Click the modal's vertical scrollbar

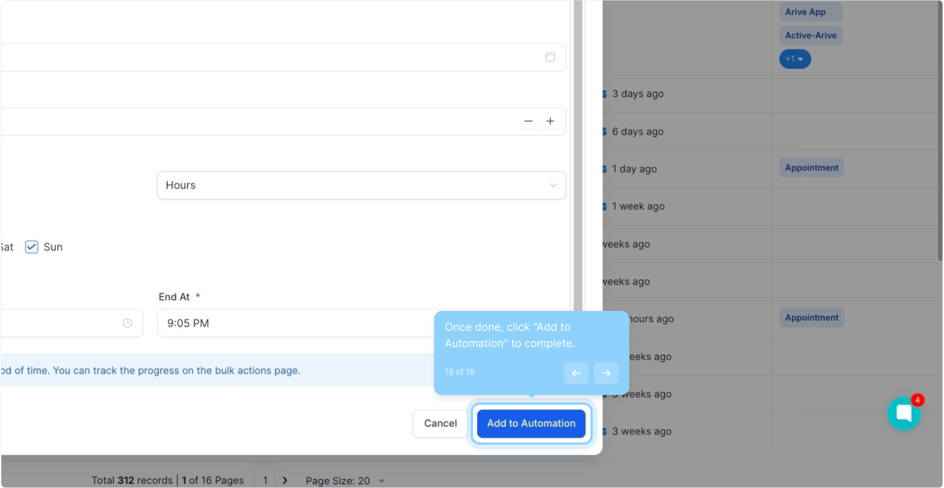pyautogui.click(x=578, y=181)
